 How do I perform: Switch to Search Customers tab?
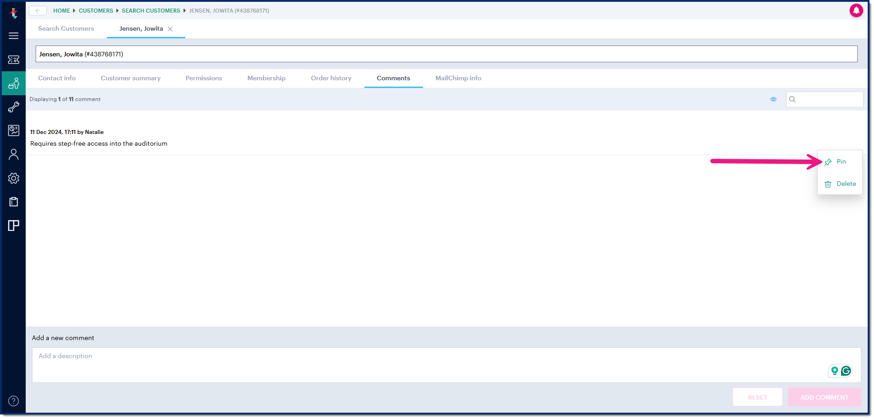(x=66, y=28)
